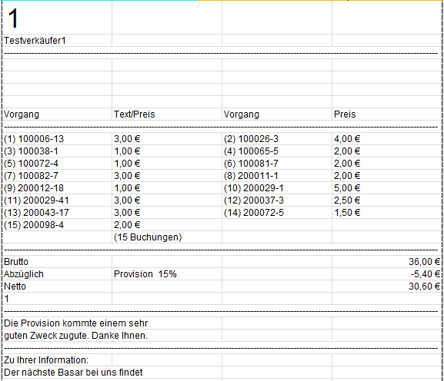Select cell containing (2) 100026-3
Image resolution: width=444 pixels, height=381 pixels.
pyautogui.click(x=277, y=139)
